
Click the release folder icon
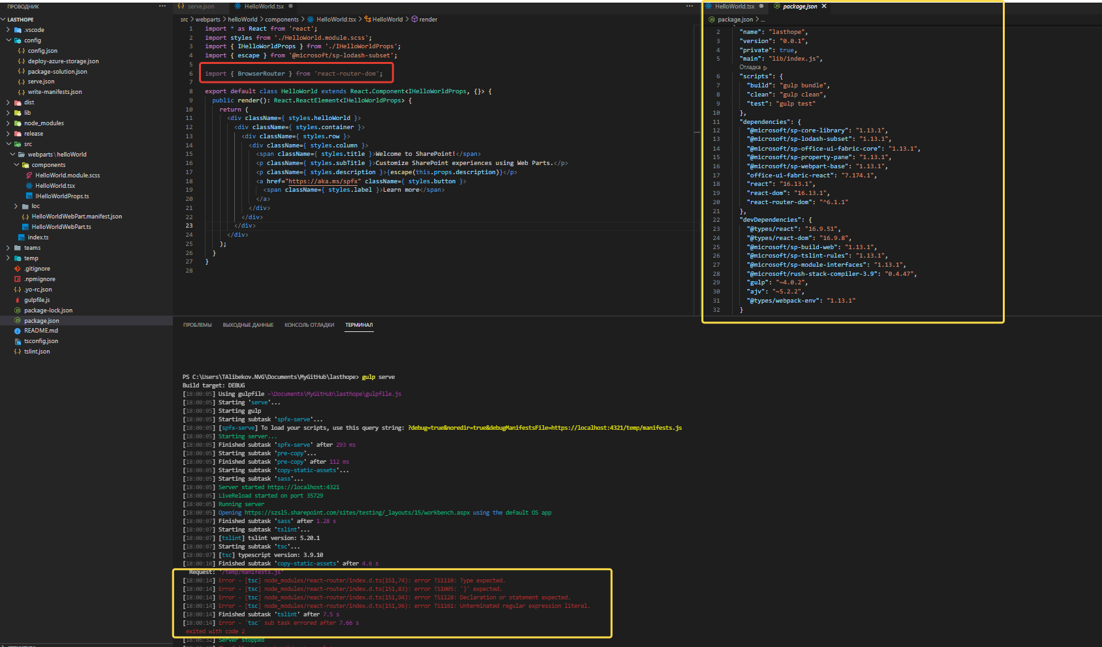coord(18,134)
